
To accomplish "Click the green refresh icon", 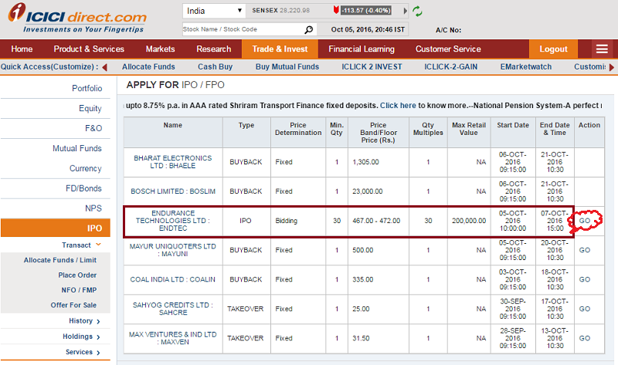I will pyautogui.click(x=417, y=11).
